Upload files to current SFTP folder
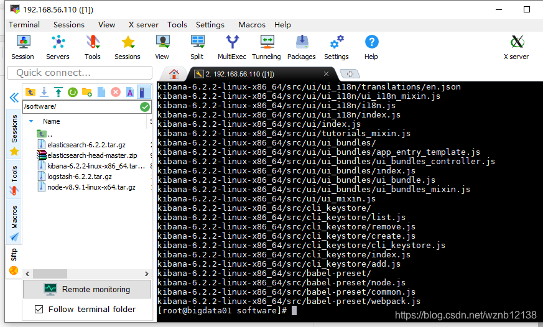Viewport: 543px width, 327px height. [x=58, y=92]
